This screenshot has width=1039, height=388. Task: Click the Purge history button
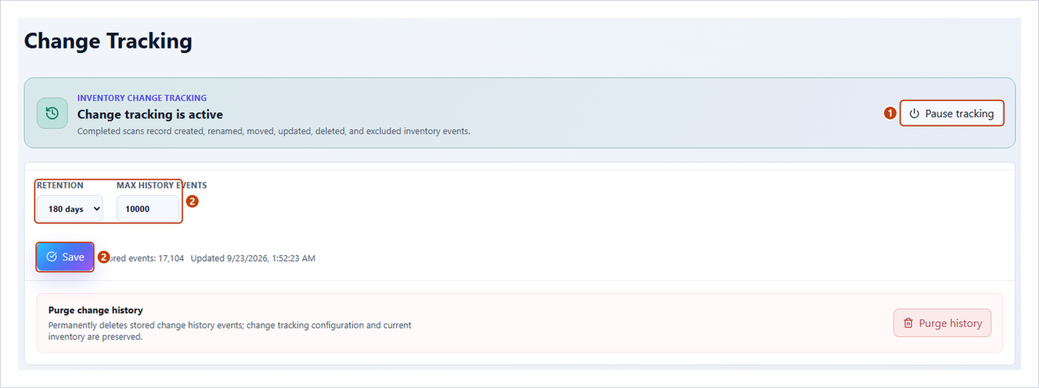pos(942,323)
